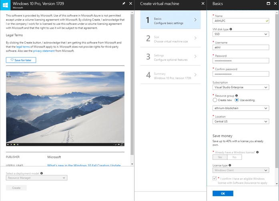Click the Windows logo icon in blade header
Image resolution: width=279 pixels, height=201 pixels.
click(7, 5)
